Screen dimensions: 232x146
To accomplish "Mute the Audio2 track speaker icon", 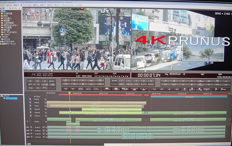I will click(x=32, y=130).
